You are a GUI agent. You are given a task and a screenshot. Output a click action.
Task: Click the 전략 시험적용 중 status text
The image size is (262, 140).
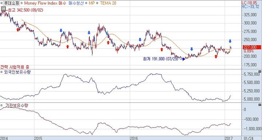pos(15,67)
